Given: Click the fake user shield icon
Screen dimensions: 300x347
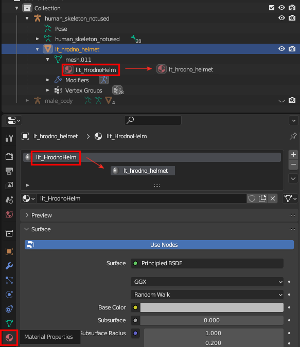Looking at the screenshot, I should point(252,198).
